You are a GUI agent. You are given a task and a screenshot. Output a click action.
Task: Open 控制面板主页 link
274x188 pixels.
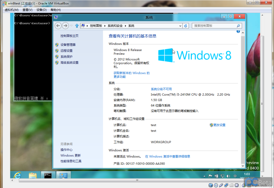coord(70,36)
